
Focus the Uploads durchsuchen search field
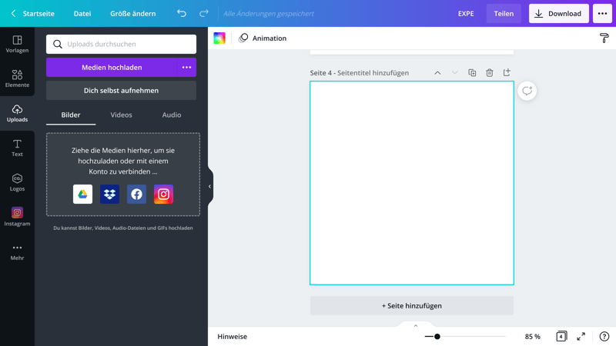point(121,44)
